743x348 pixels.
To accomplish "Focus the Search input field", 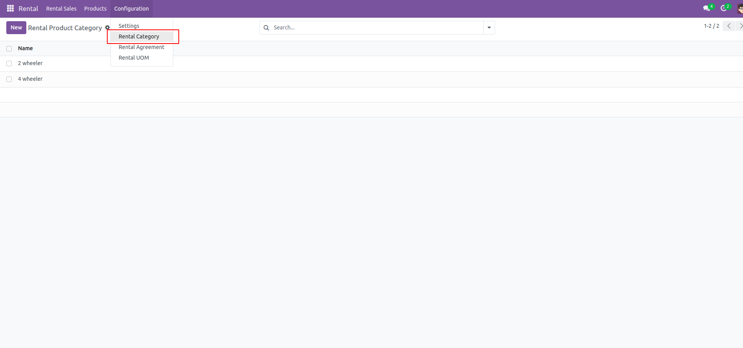I will coord(377,27).
